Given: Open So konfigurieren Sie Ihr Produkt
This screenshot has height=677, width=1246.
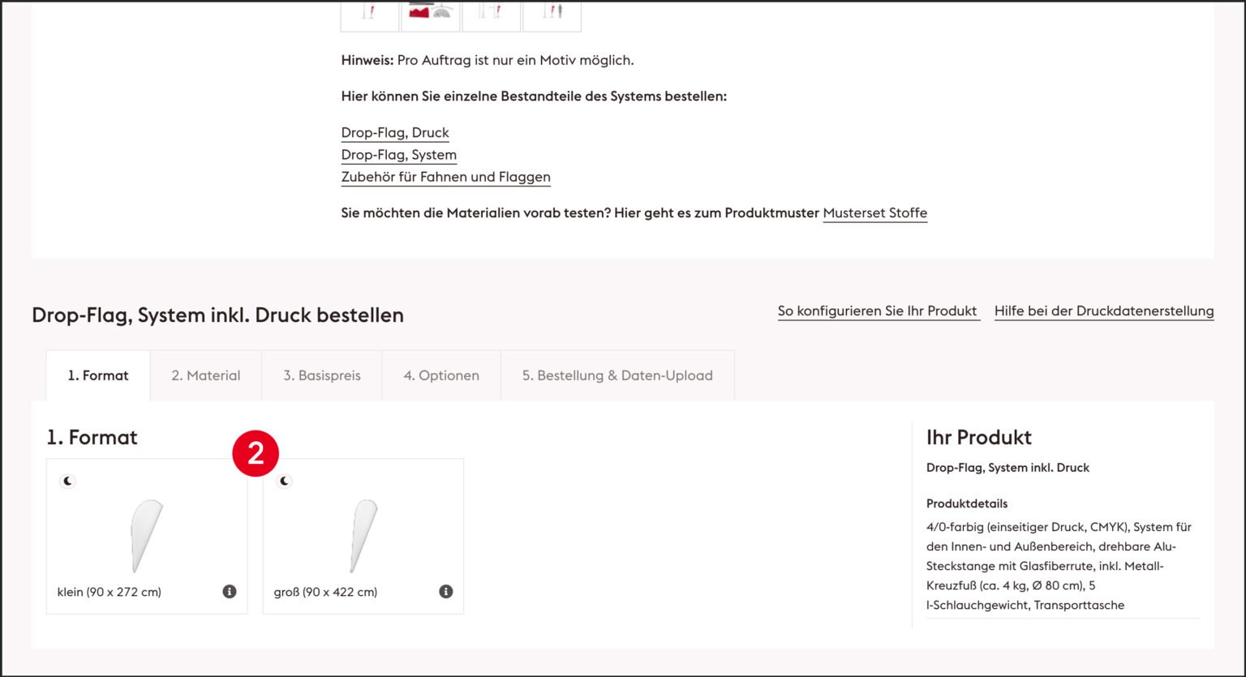Looking at the screenshot, I should point(878,311).
